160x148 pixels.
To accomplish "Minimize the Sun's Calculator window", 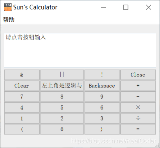I will 103,7.
